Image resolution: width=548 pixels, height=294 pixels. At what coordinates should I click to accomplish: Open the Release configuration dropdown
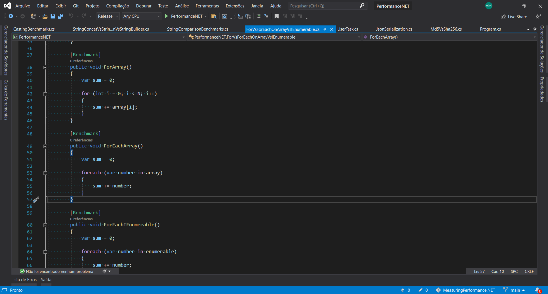click(108, 16)
